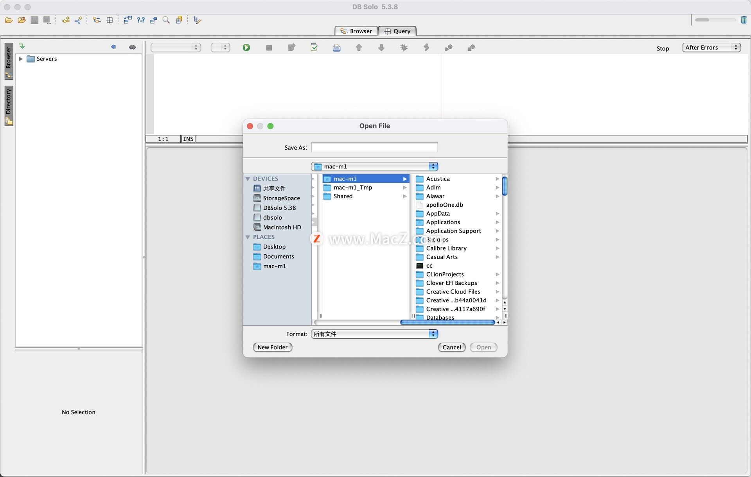Screen dimensions: 751x477
Task: Click the slider in the top-right toolbar
Action: tap(715, 20)
